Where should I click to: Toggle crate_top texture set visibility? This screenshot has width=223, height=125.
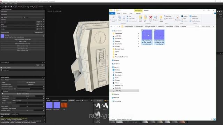[x=1, y=70]
